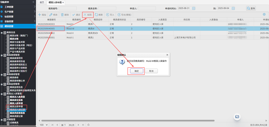Click the 修改 (Edit) pencil icon

[51, 15]
